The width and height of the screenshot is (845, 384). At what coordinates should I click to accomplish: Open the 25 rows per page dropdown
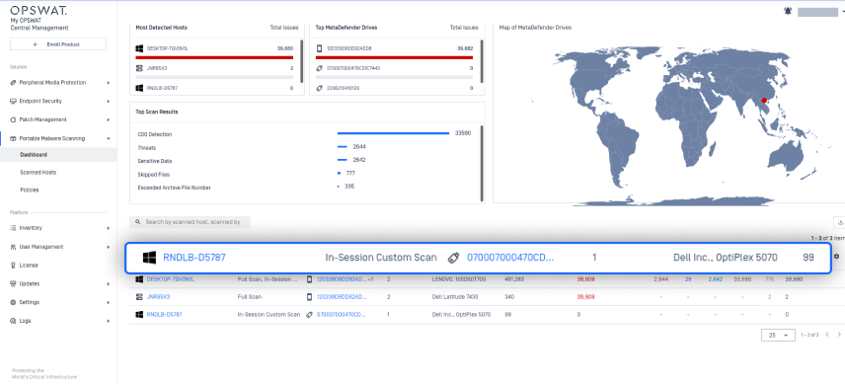click(778, 335)
